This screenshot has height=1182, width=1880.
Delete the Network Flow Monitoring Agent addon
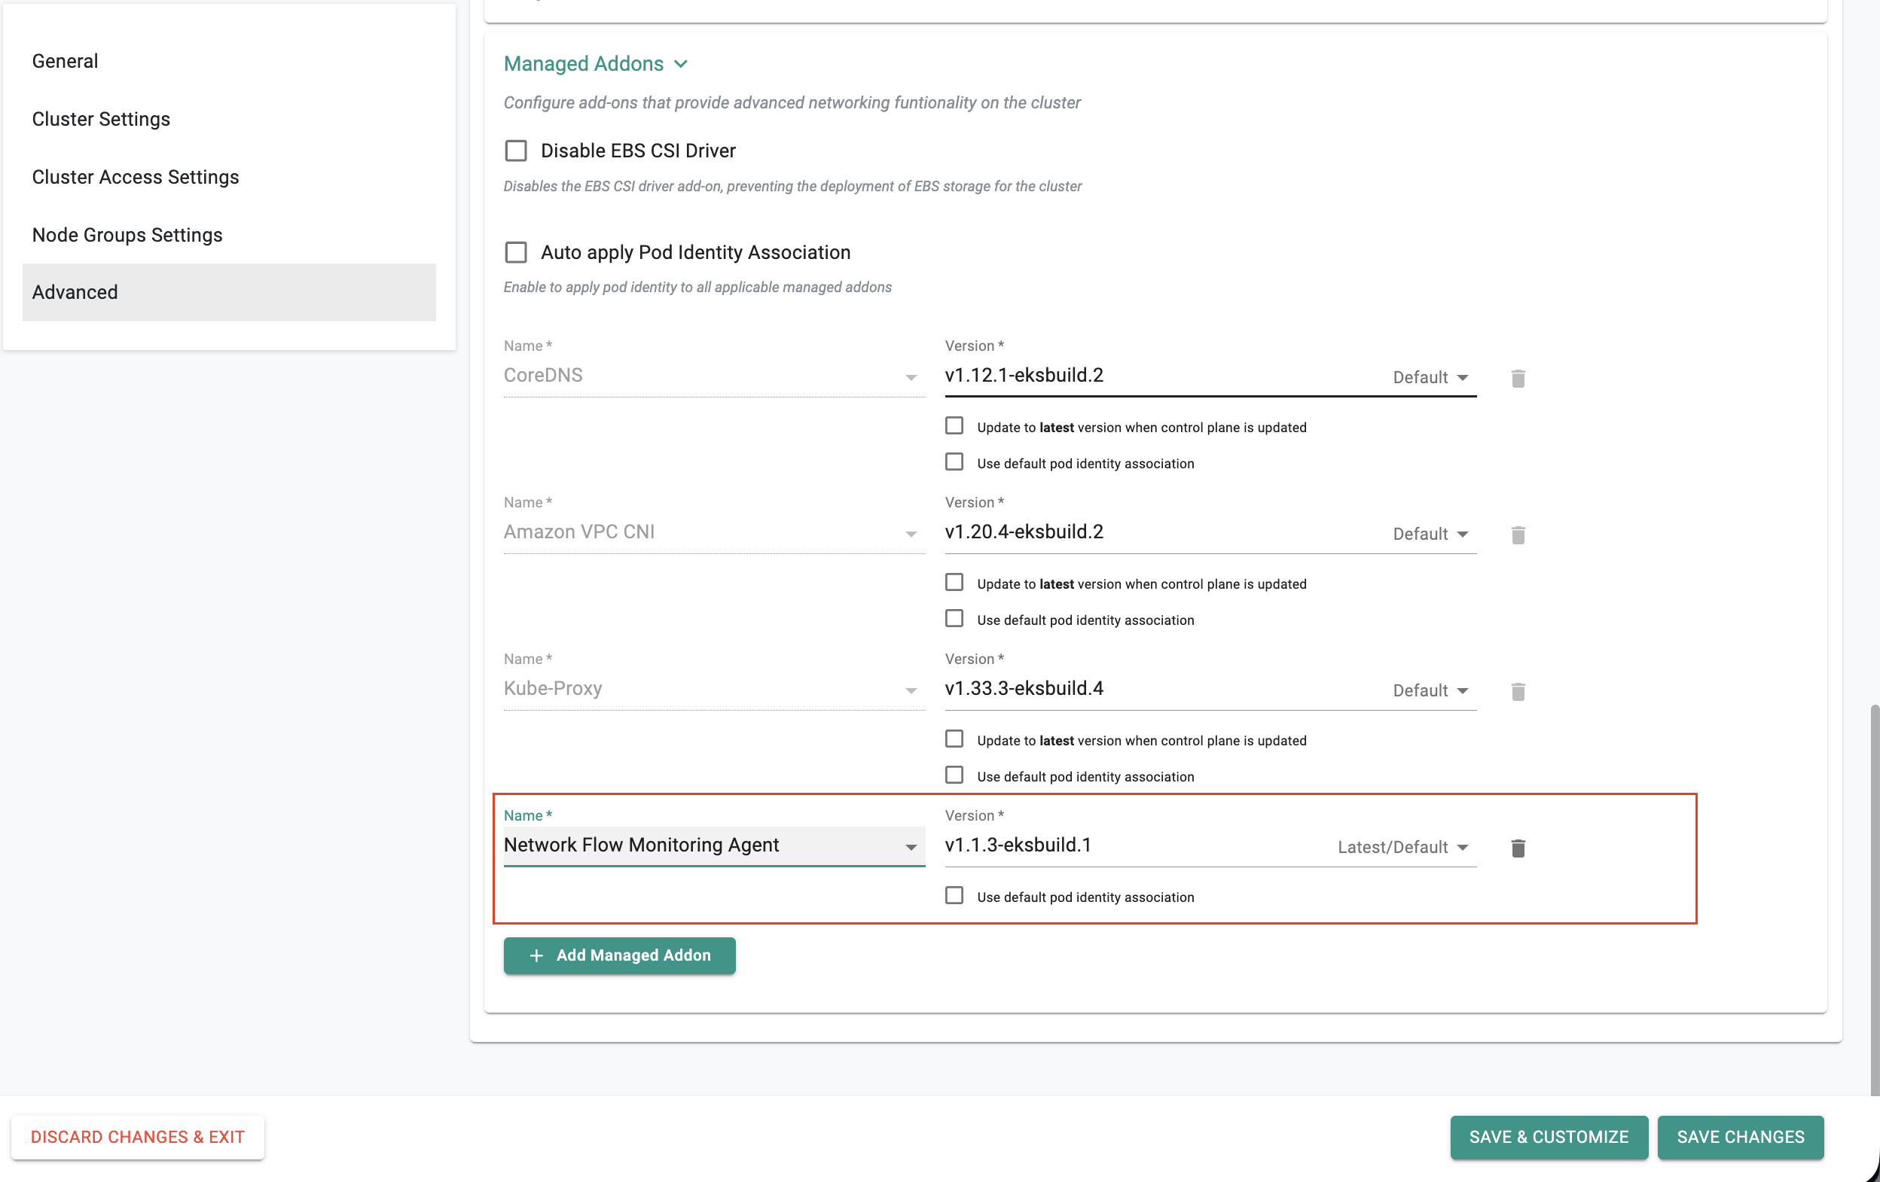(x=1517, y=848)
